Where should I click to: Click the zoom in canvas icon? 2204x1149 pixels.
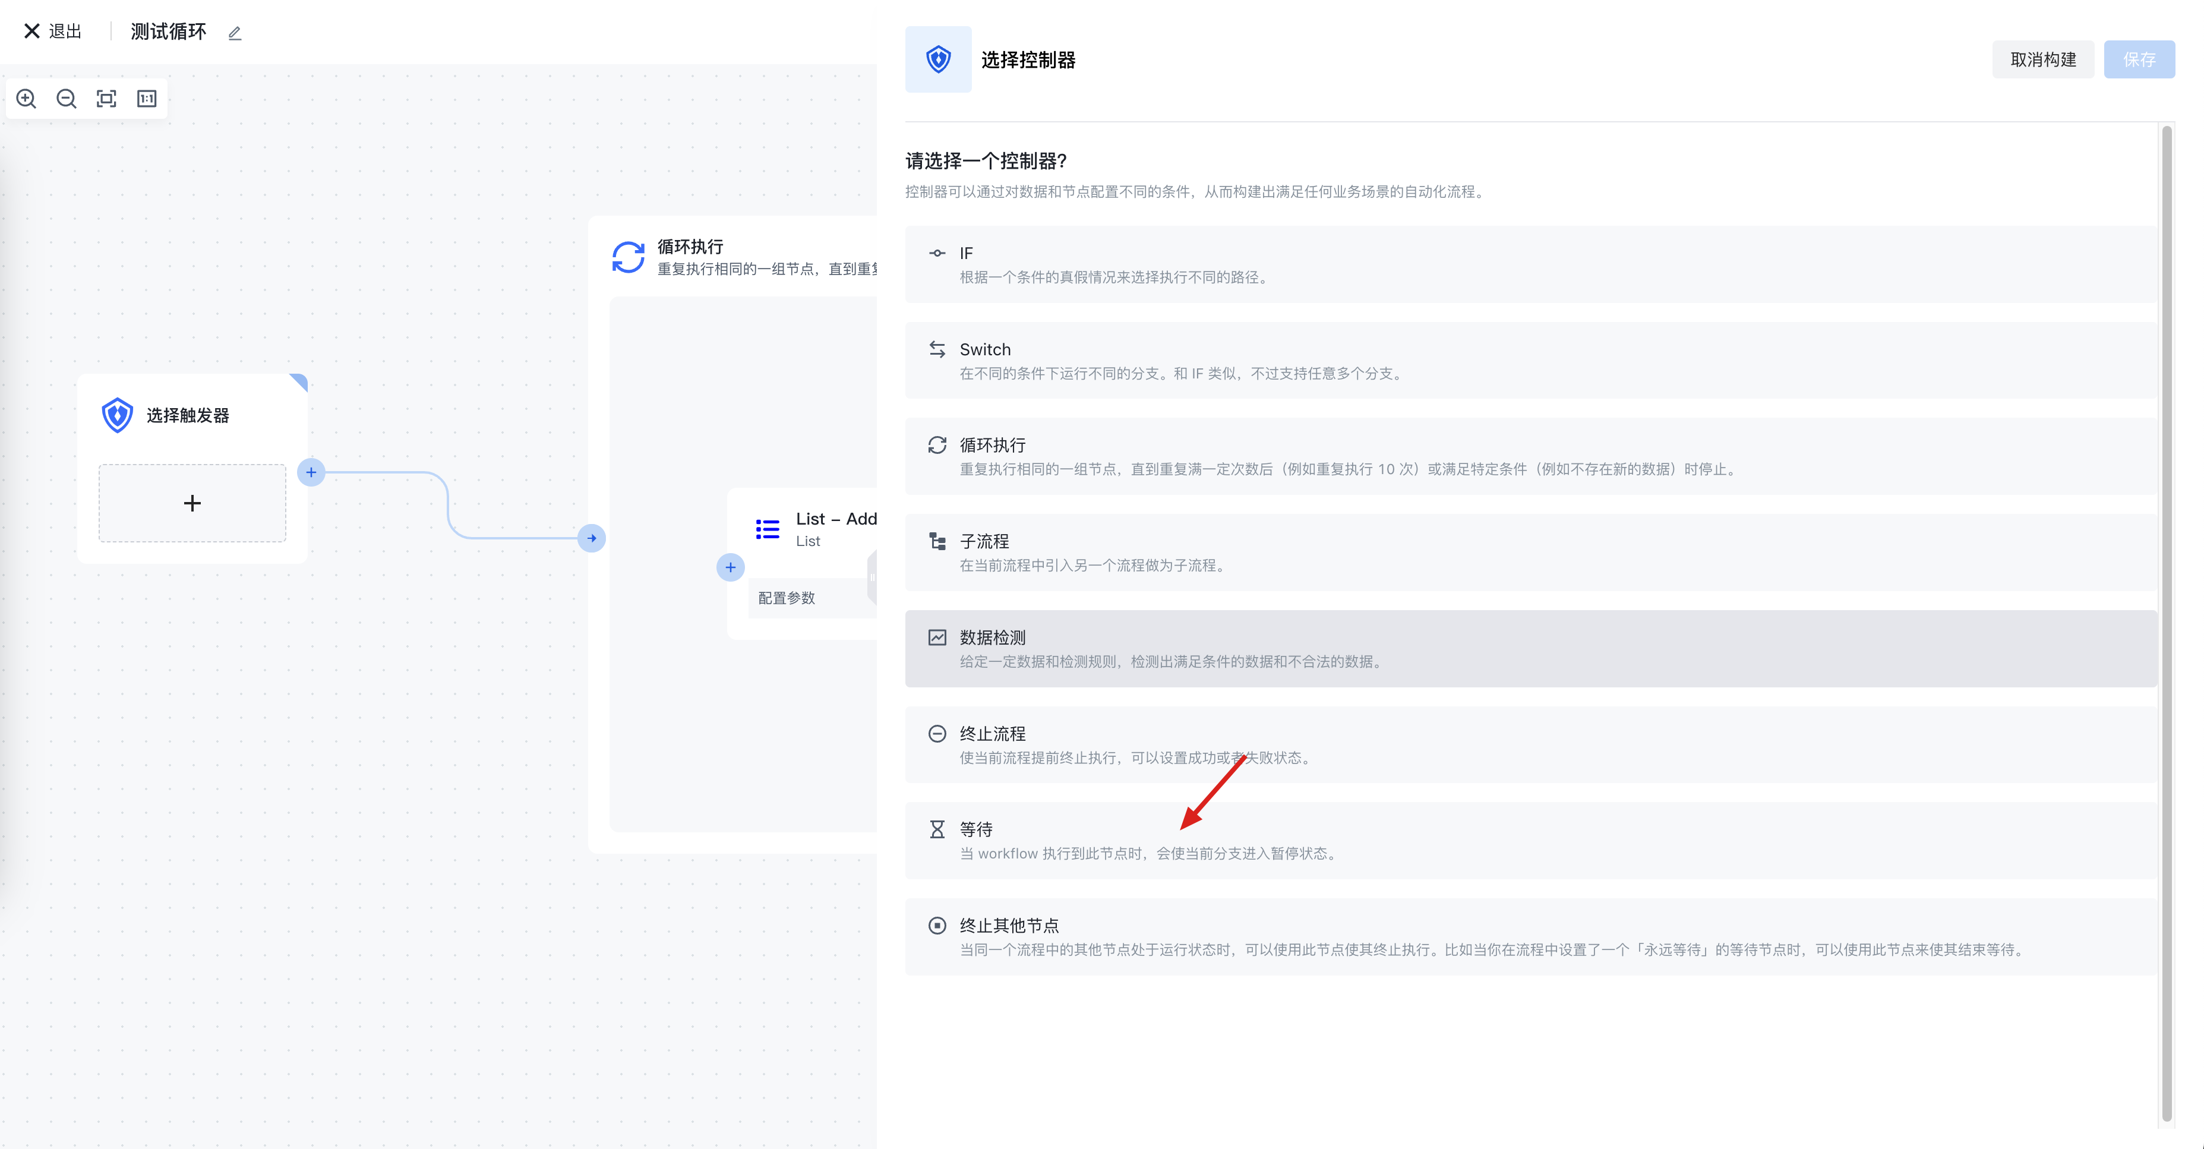tap(27, 99)
